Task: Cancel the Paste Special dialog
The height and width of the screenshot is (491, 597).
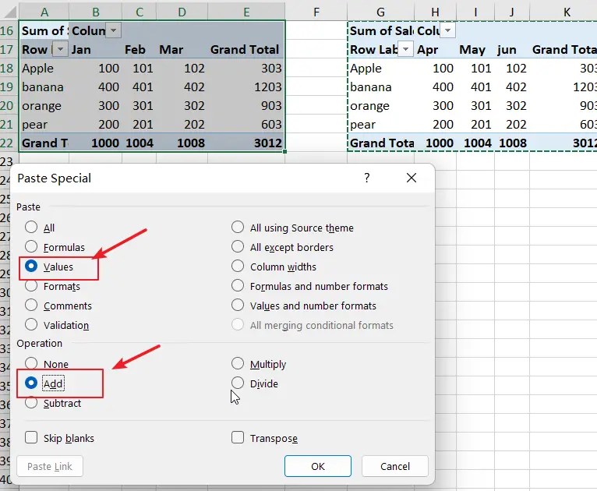Action: click(x=395, y=466)
